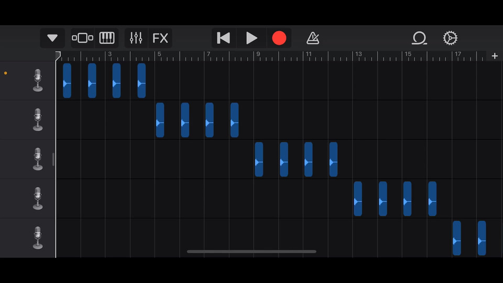The height and width of the screenshot is (283, 503).
Task: Expand track headers using the side handle
Action: pos(53,159)
